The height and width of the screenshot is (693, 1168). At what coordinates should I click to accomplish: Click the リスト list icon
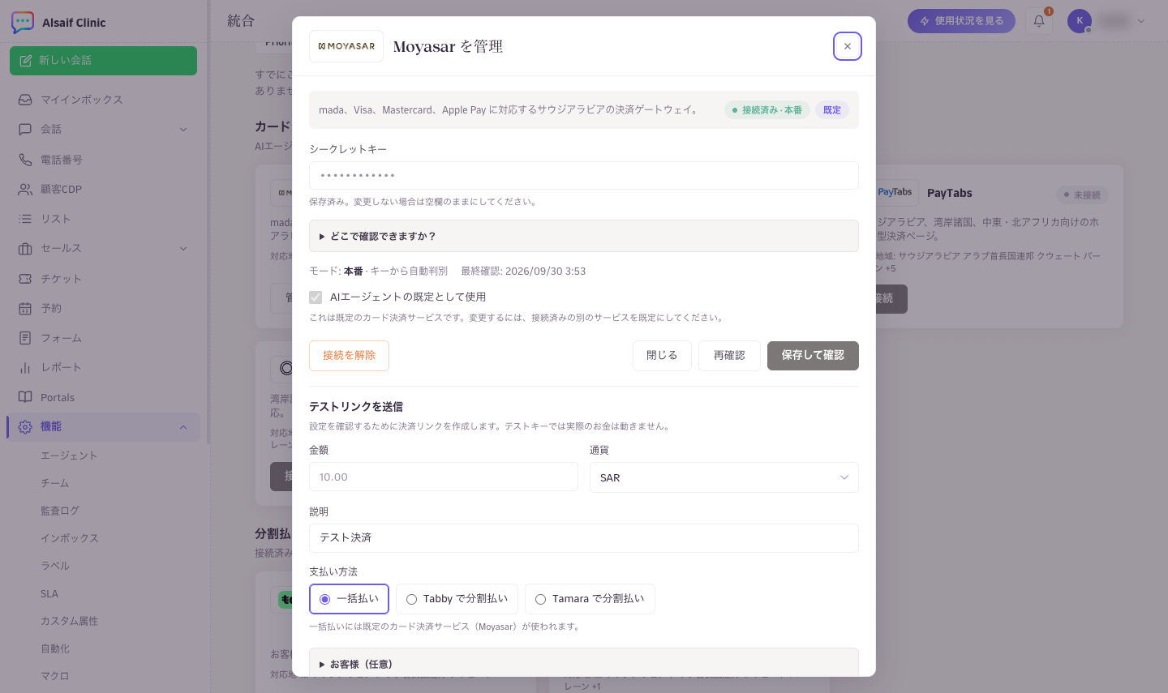(25, 219)
